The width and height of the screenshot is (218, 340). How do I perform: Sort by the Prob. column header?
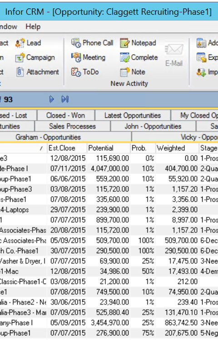[x=143, y=148]
